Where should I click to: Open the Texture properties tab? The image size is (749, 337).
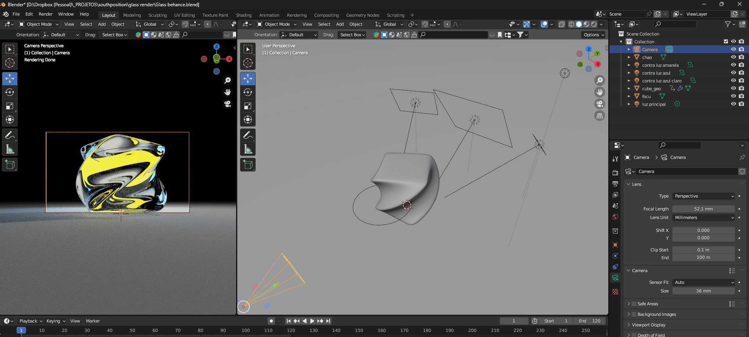coord(615,292)
